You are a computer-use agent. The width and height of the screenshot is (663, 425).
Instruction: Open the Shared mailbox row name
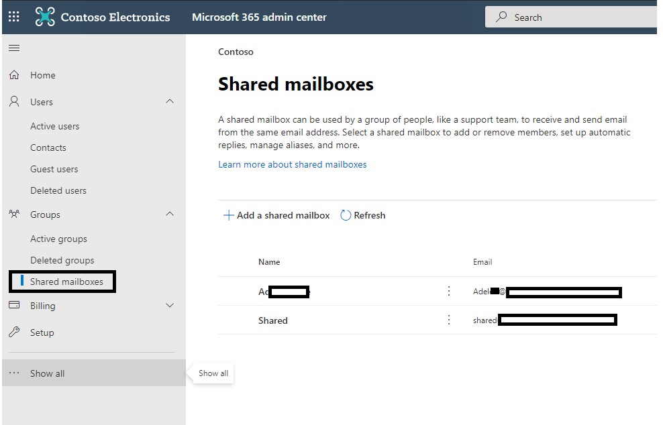coord(272,320)
